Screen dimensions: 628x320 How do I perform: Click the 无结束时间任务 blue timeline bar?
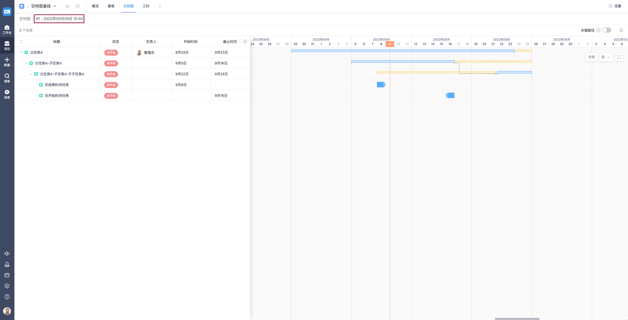tap(381, 85)
